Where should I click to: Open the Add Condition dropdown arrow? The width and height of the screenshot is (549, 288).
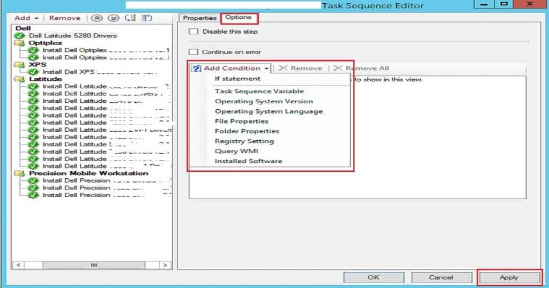(266, 69)
